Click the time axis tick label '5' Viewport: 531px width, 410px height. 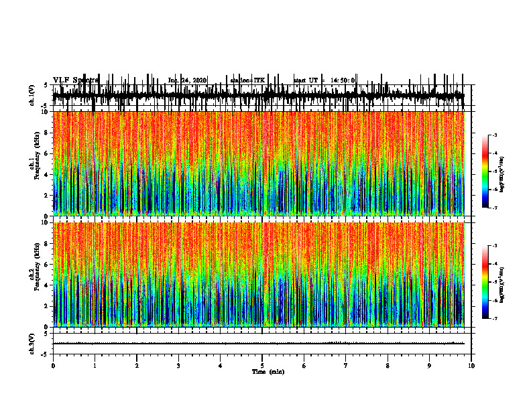coord(262,366)
